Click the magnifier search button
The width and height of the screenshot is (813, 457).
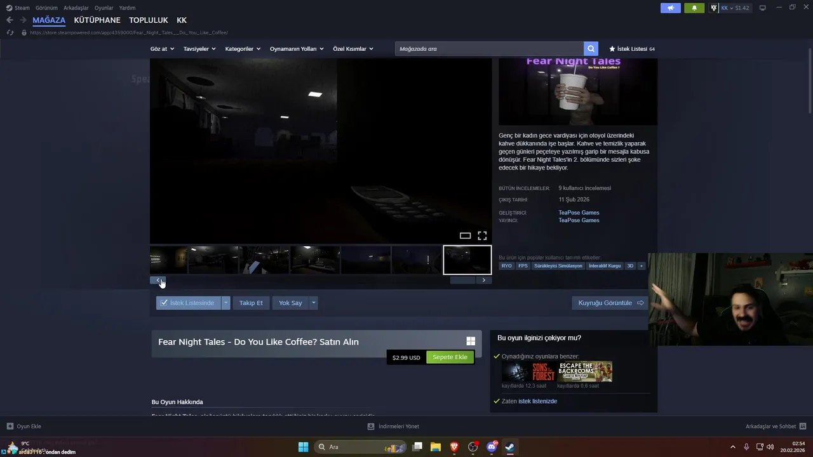point(591,49)
